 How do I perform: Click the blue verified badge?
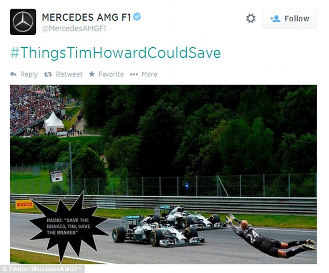click(x=137, y=17)
